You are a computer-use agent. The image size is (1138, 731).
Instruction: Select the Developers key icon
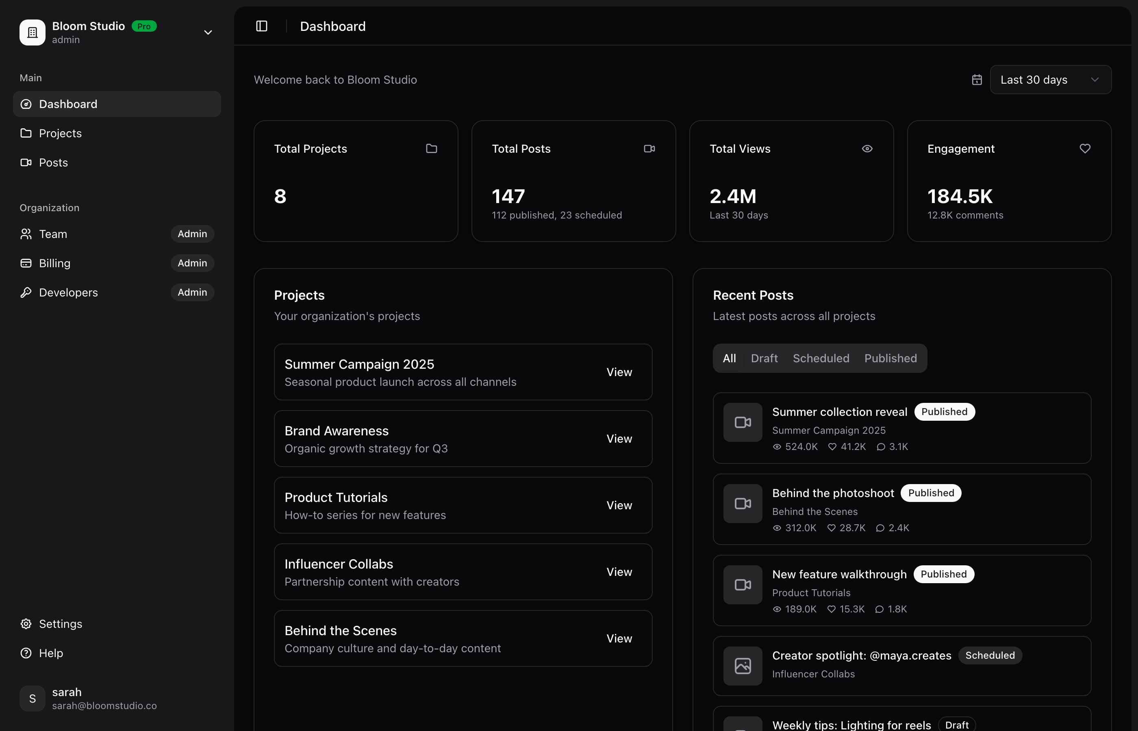pyautogui.click(x=26, y=292)
